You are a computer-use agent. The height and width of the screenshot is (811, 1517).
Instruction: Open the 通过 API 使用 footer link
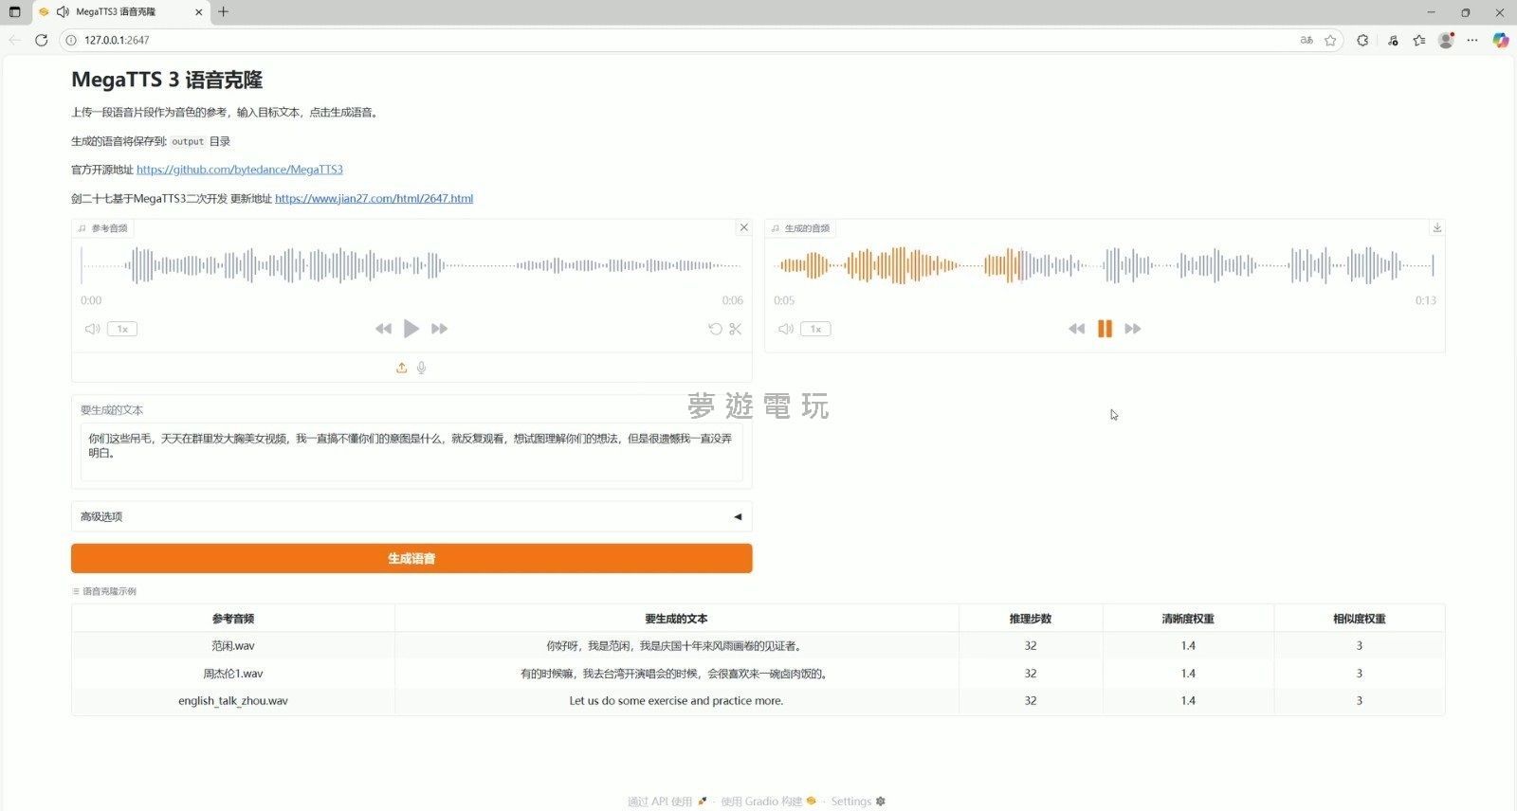pyautogui.click(x=667, y=802)
